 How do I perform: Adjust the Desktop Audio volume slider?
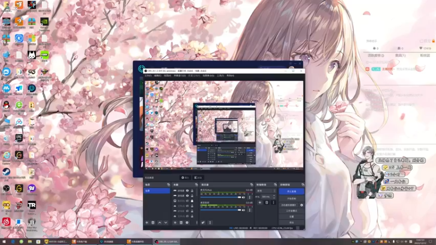pos(221,210)
